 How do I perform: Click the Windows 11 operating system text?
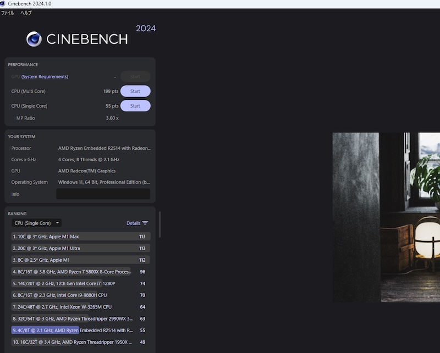pyautogui.click(x=104, y=182)
